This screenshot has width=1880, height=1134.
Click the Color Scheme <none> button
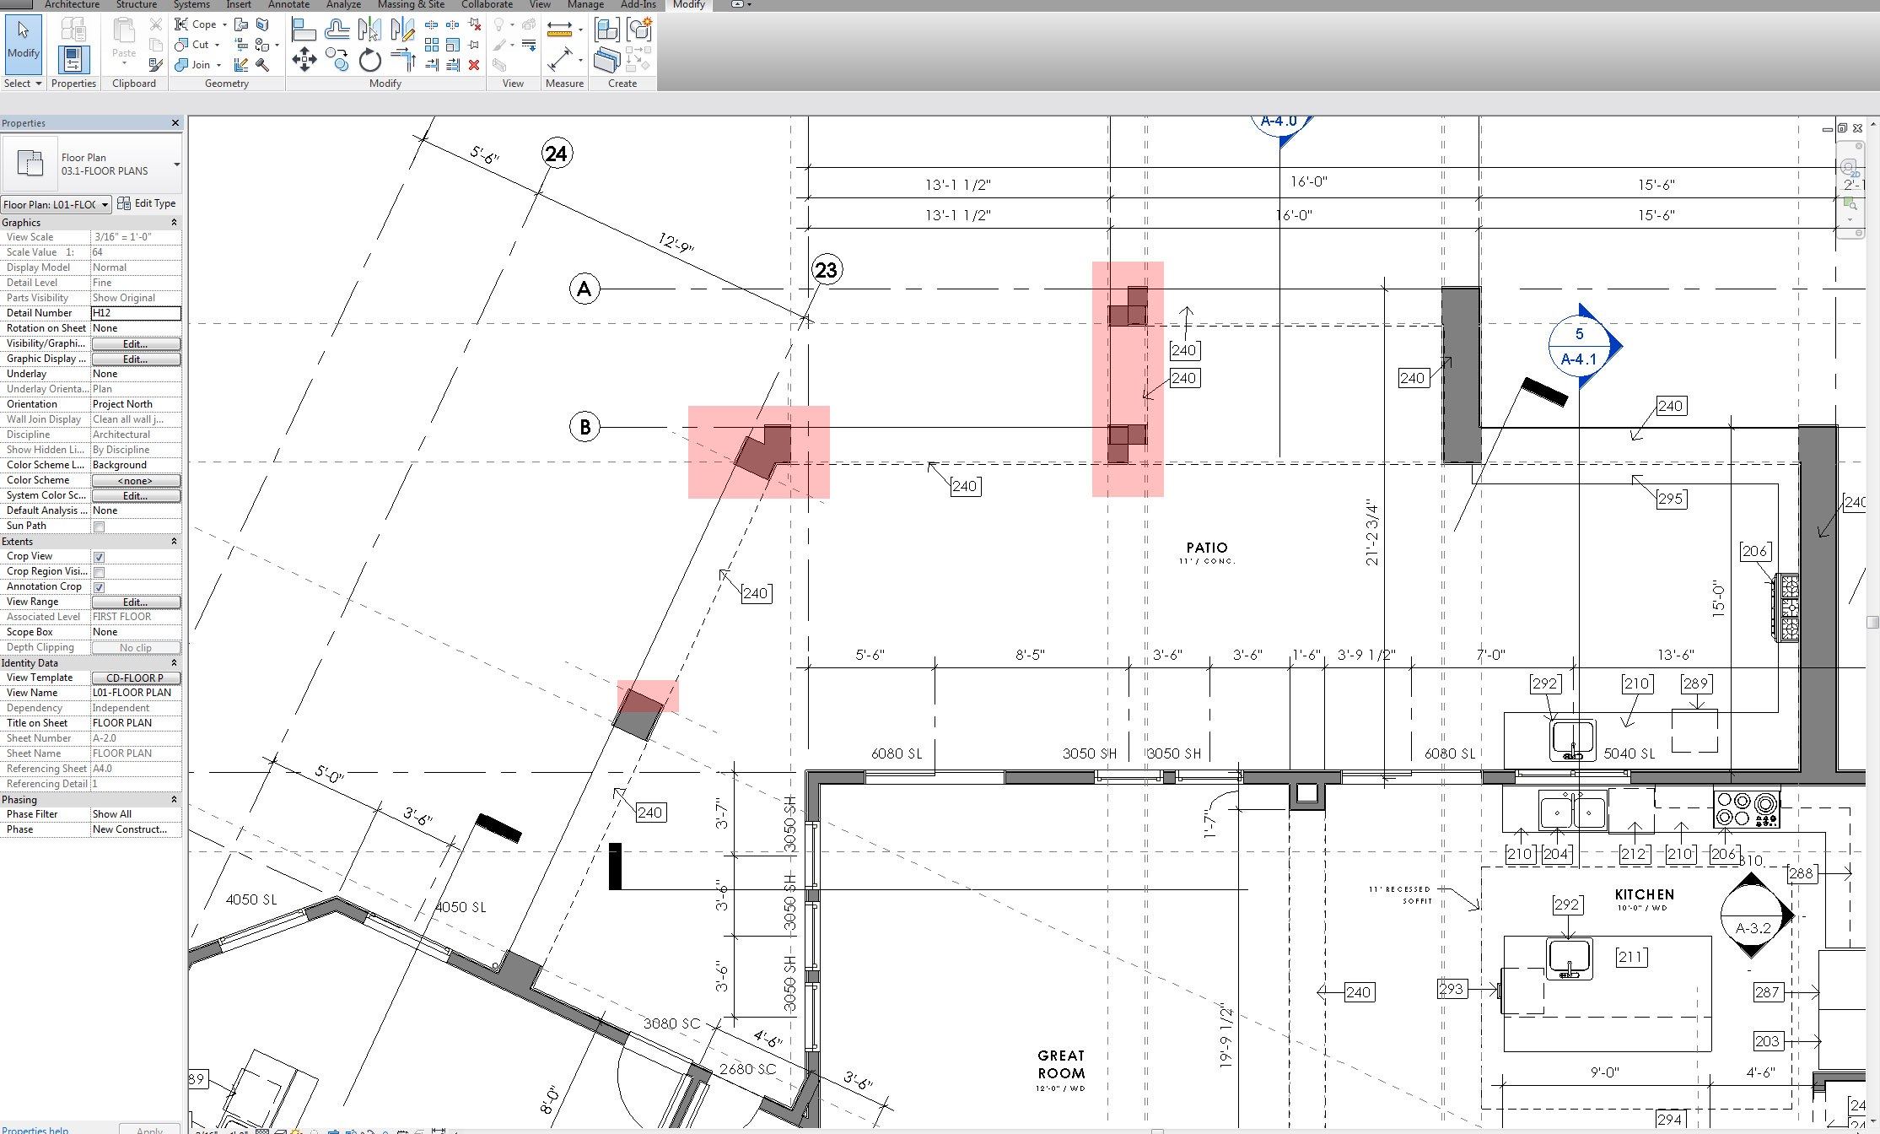point(136,481)
